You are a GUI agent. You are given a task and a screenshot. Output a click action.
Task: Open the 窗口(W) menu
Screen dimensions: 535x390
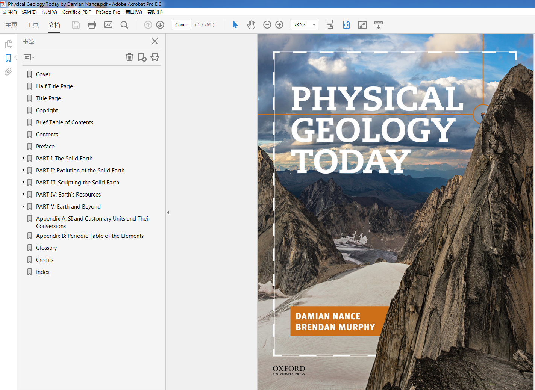133,12
